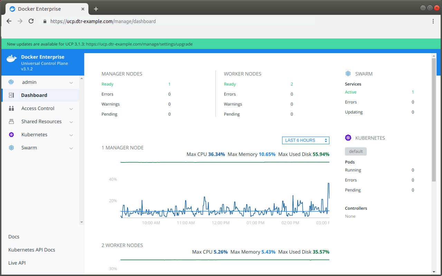Click the manager CPU spike at chart end
442x276 pixels.
point(328,190)
